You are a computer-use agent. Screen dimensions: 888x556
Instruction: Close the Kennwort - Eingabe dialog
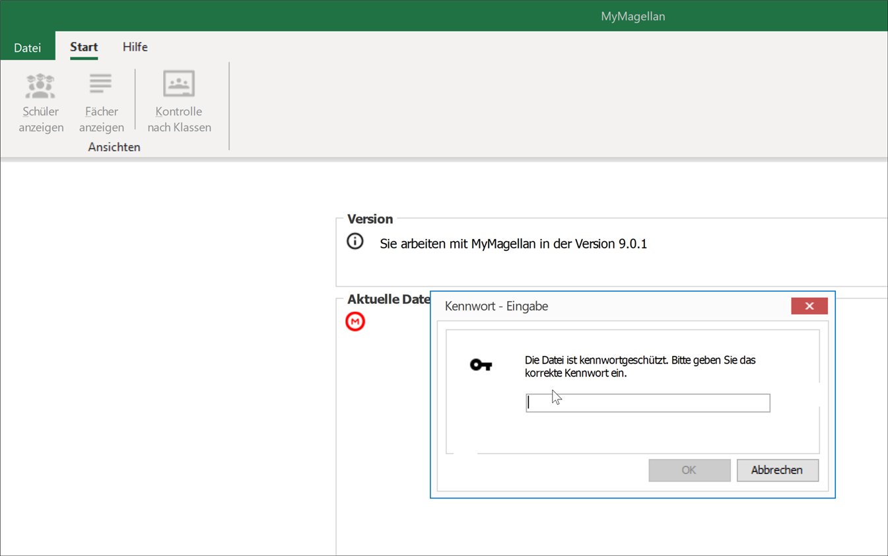coord(809,306)
